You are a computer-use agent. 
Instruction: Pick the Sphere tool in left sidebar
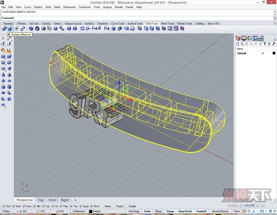[x=3, y=62]
